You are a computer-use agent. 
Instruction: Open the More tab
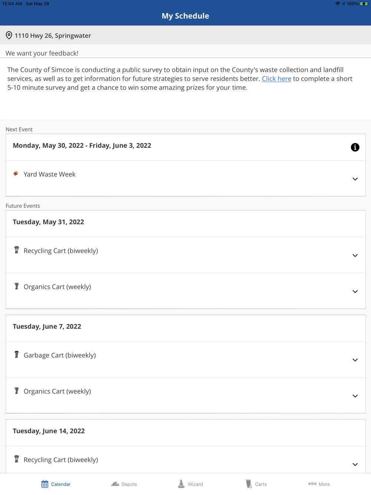coord(319,484)
